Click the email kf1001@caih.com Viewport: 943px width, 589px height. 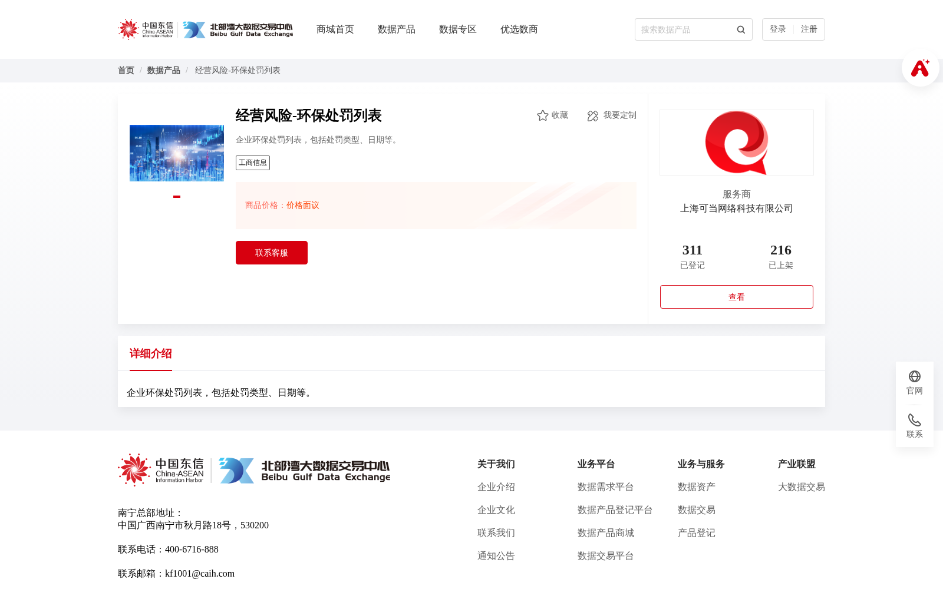pos(200,574)
